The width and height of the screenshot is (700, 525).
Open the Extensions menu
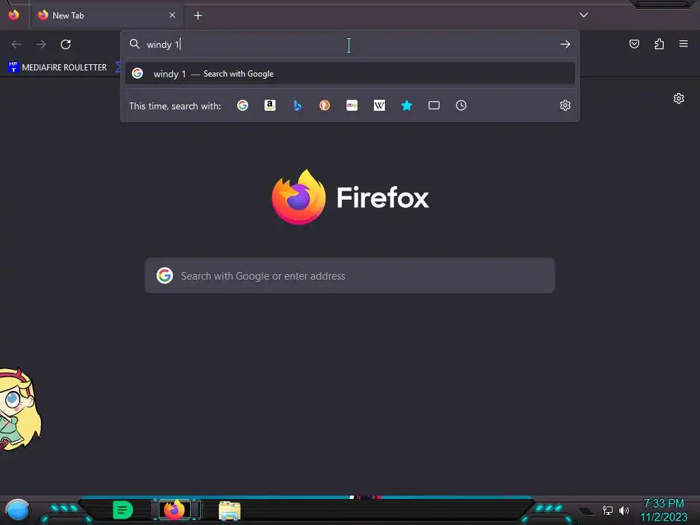click(659, 44)
